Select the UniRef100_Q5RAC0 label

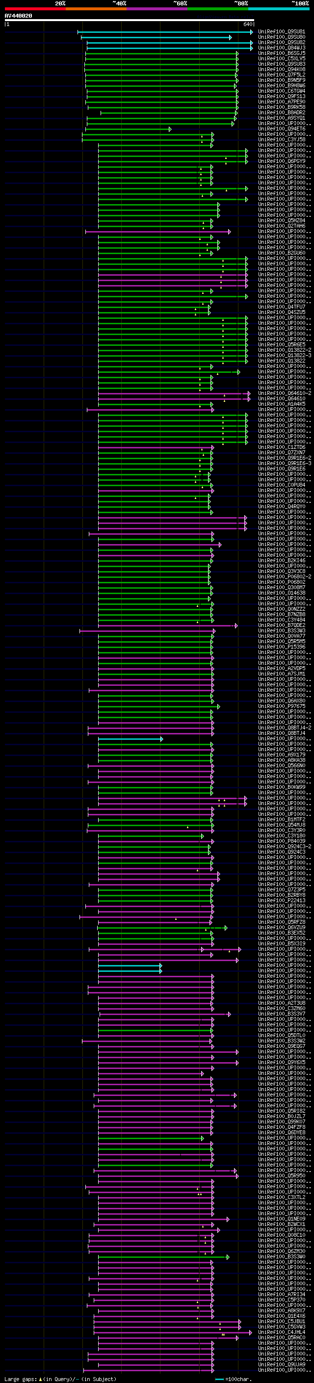[x=282, y=1337]
